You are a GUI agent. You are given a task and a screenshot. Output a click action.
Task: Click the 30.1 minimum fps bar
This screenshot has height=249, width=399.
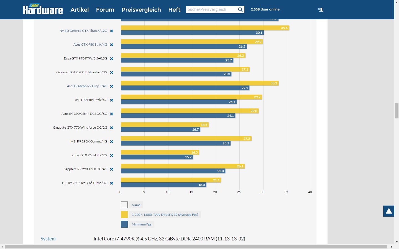pos(192,33)
